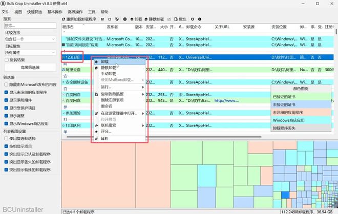Expand the 在资源管理器中打开 submenu
Image resolution: width=338 pixels, height=214 pixels.
pyautogui.click(x=143, y=113)
